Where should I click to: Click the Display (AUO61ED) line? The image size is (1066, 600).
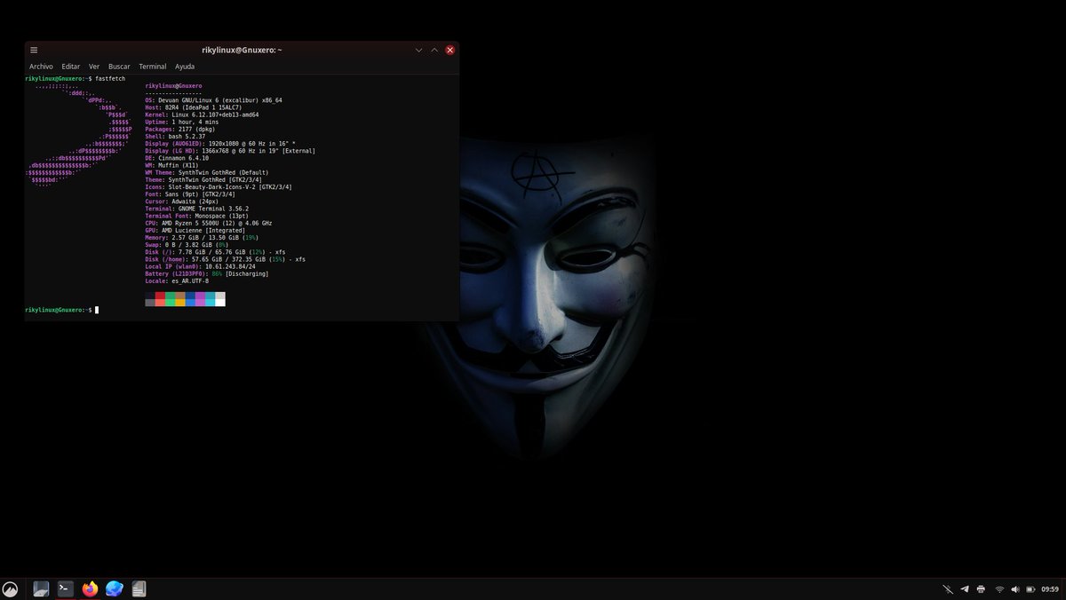coord(220,143)
